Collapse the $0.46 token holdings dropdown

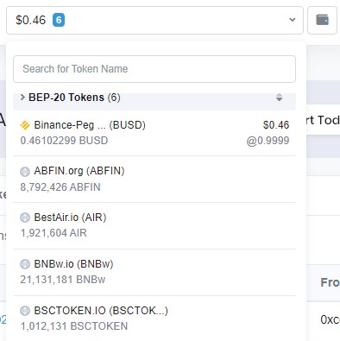pyautogui.click(x=154, y=20)
